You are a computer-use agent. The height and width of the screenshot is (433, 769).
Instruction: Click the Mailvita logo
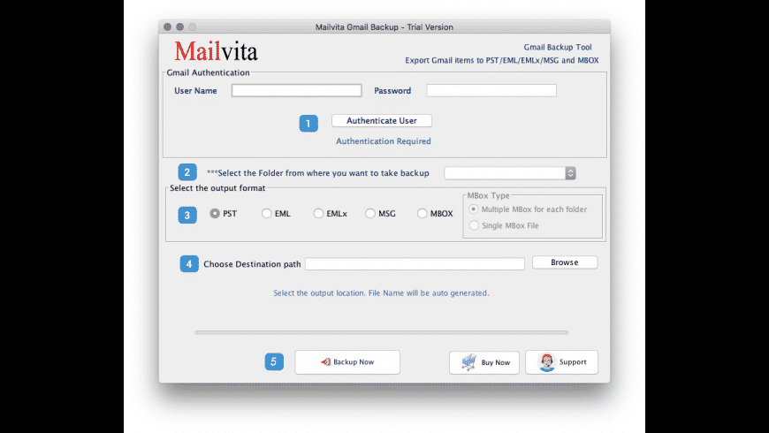pyautogui.click(x=216, y=51)
